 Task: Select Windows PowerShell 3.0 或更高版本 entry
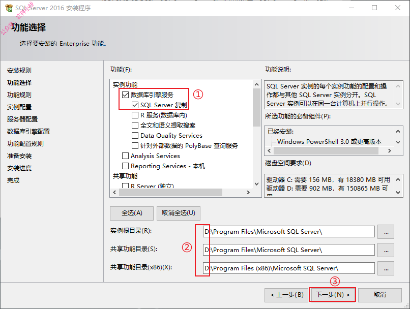click(x=329, y=142)
